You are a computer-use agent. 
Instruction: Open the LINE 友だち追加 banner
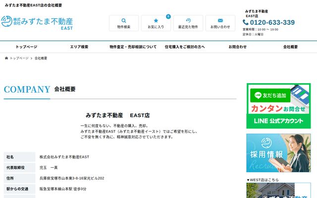278,106
